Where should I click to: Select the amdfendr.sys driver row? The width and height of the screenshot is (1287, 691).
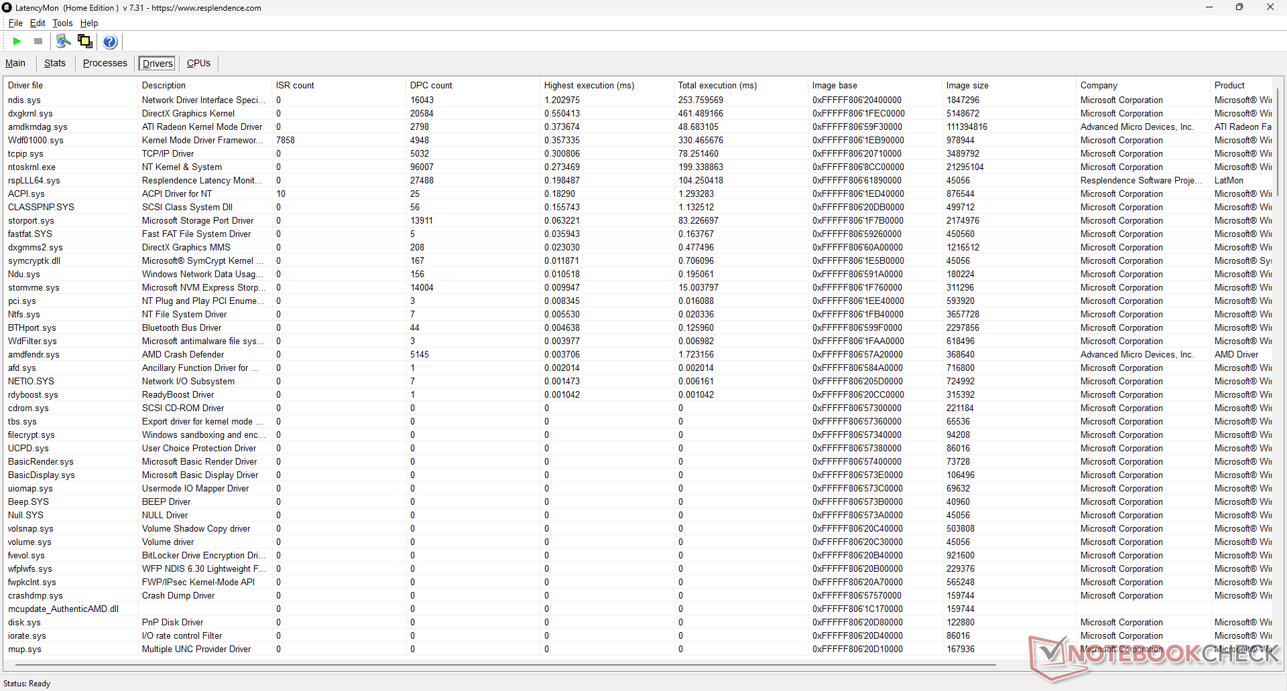[638, 354]
